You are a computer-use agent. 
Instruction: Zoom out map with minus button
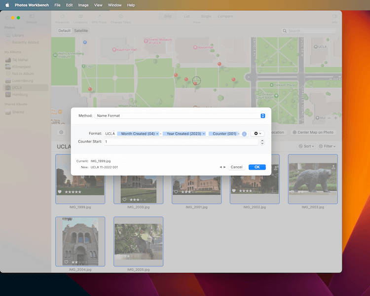[329, 118]
